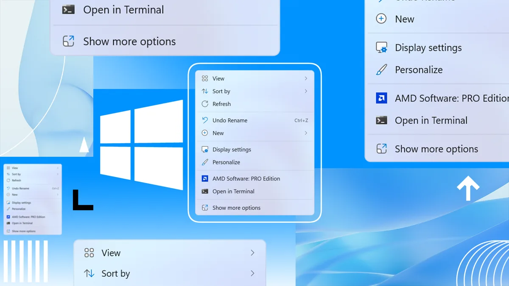Click the Refresh circular arrow icon in the outlined menu
This screenshot has width=509, height=286.
[205, 104]
